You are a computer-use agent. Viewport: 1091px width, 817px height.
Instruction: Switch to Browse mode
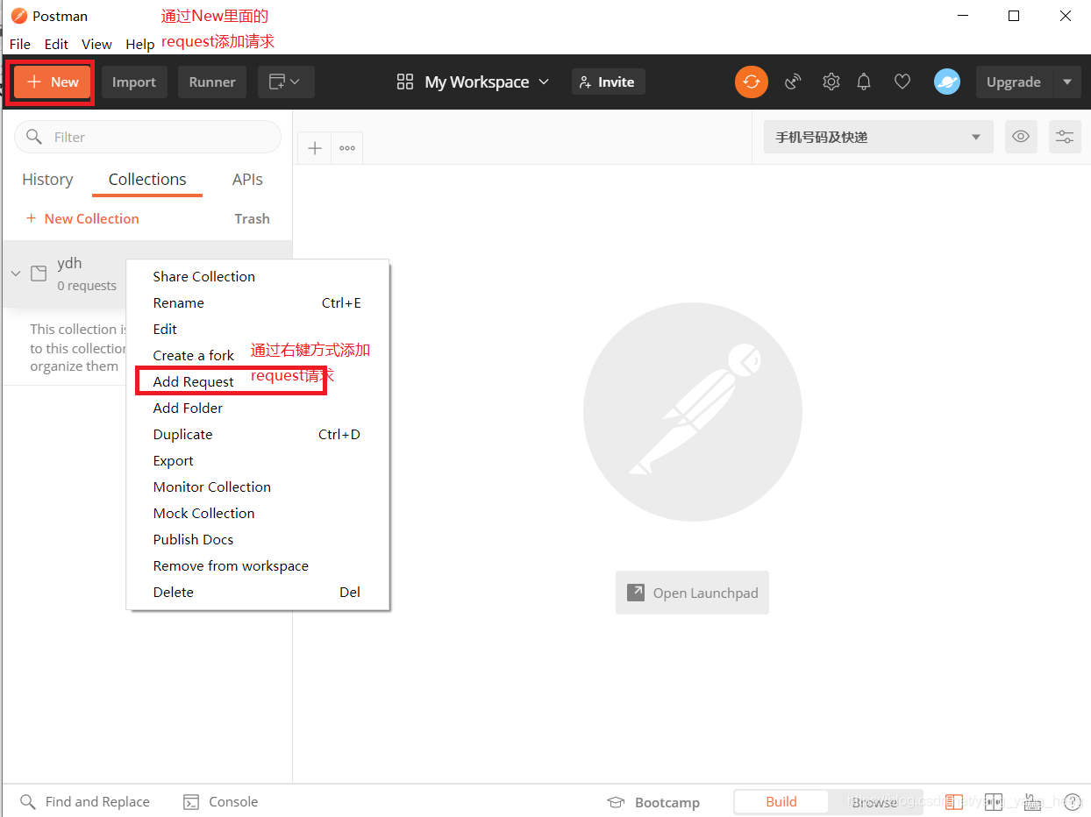[x=874, y=801]
